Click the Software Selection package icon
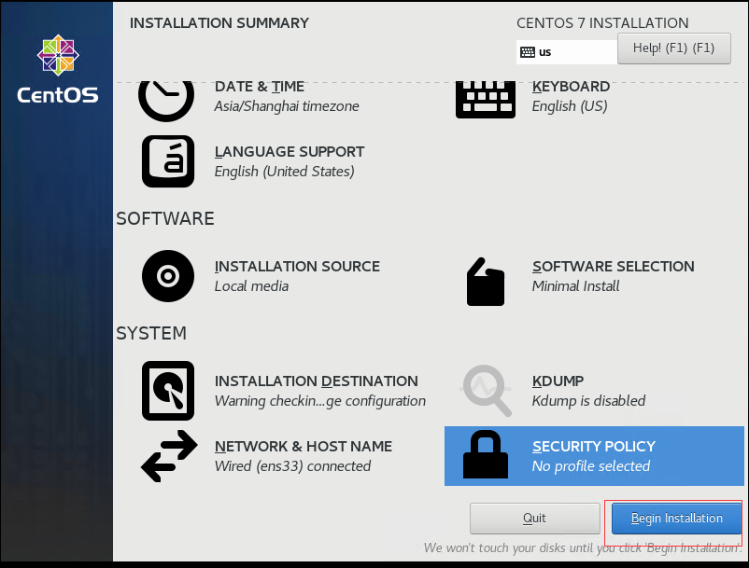Viewport: 749px width, 568px height. point(486,282)
